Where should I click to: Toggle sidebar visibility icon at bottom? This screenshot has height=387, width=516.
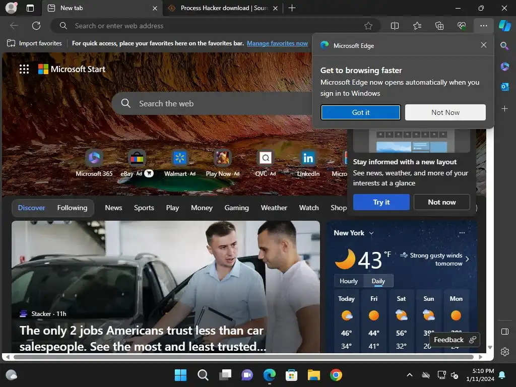505,332
